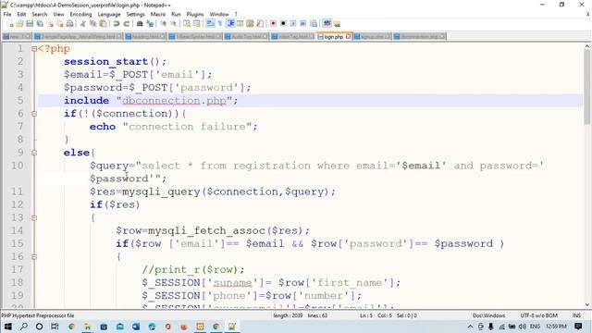592x333 pixels.
Task: Click the Copy toolbar icon
Action: tap(94, 24)
